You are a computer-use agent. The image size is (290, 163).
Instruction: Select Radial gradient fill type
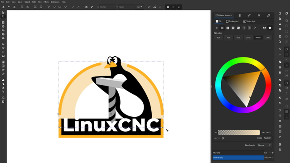coord(233,28)
